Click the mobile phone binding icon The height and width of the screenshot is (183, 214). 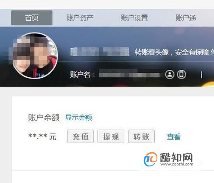pyautogui.click(x=182, y=75)
